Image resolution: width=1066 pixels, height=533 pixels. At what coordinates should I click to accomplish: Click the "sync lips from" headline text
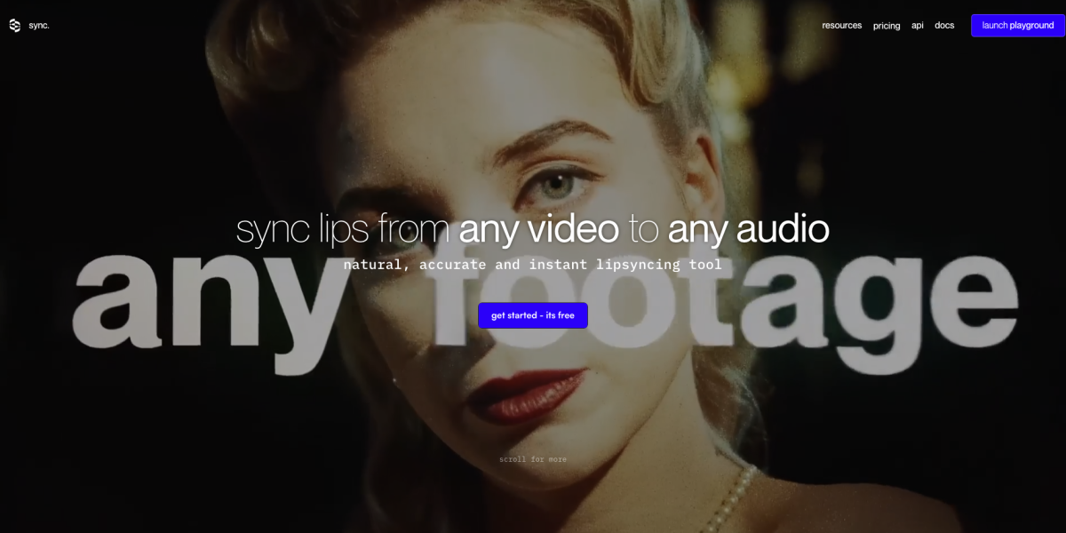[x=343, y=229]
